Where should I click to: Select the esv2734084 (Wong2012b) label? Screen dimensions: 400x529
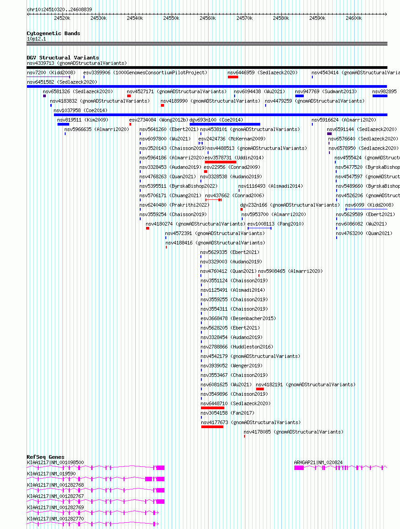pyautogui.click(x=159, y=120)
